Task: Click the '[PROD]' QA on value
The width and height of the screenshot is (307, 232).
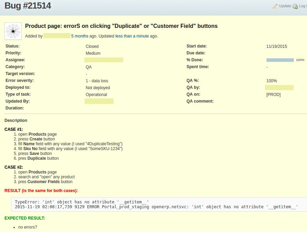Action: point(274,95)
